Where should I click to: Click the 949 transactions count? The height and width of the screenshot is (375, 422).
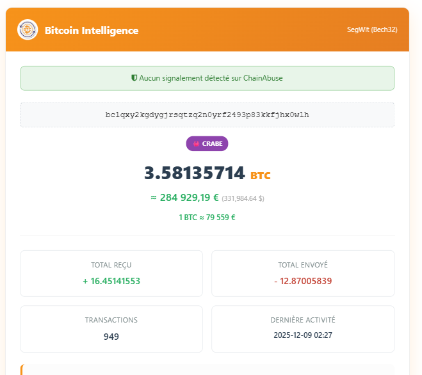[111, 337]
